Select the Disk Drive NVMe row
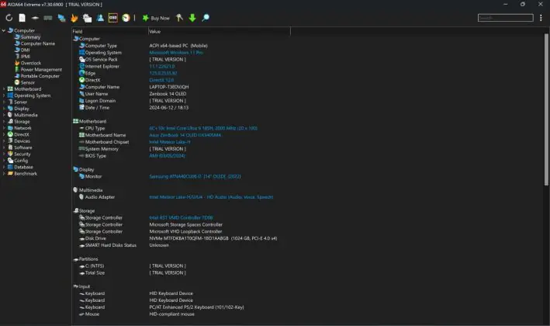Image resolution: width=550 pixels, height=326 pixels. [x=179, y=238]
